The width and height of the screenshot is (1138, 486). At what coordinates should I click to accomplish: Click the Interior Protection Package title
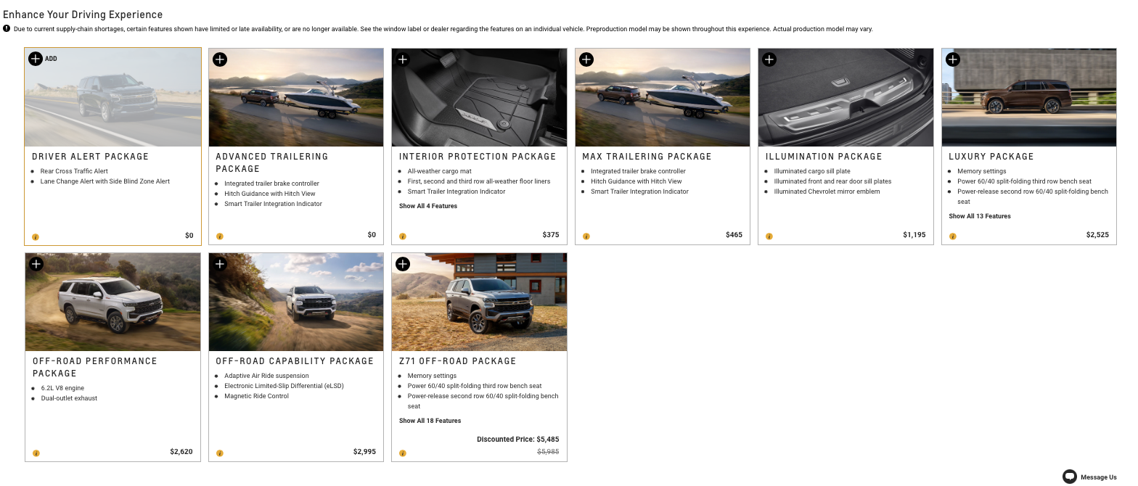coord(478,157)
